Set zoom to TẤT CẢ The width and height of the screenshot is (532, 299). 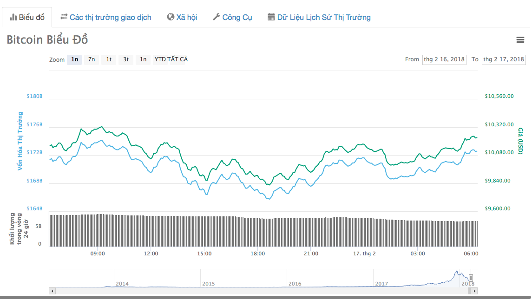(177, 60)
